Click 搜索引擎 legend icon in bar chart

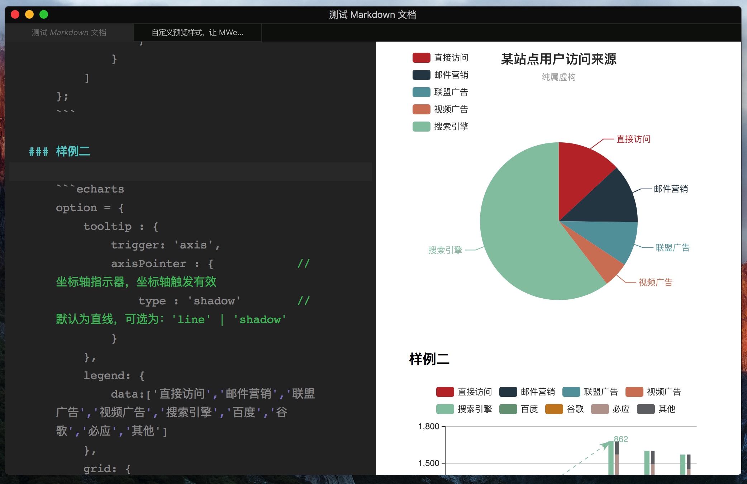[445, 409]
